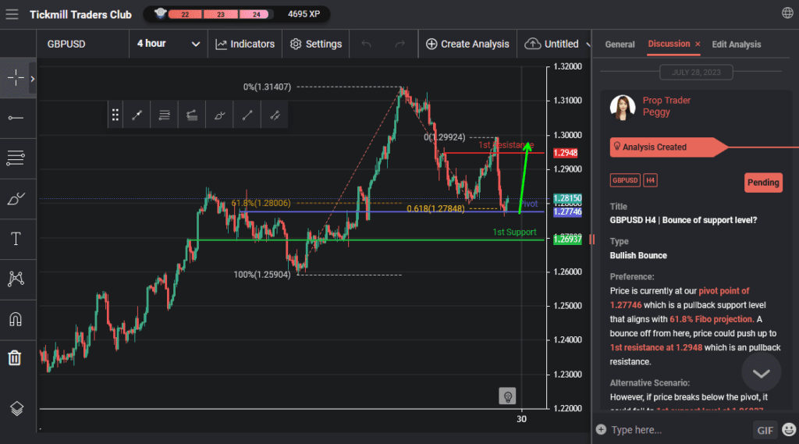Click the 1.28150 current price label

[567, 198]
